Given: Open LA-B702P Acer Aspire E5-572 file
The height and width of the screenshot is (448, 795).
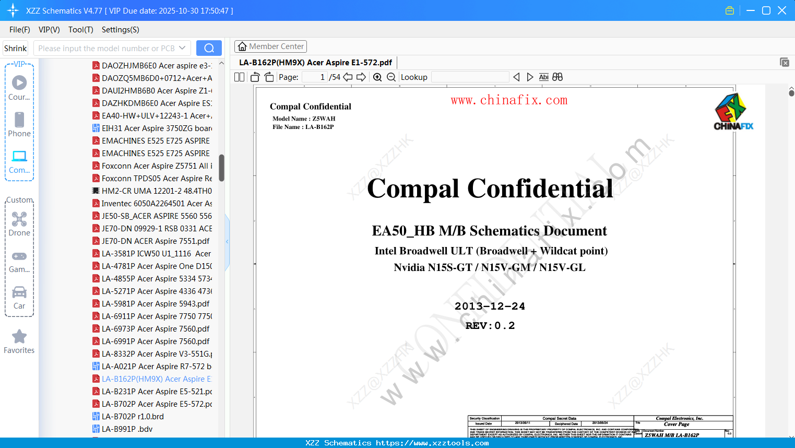Looking at the screenshot, I should tap(152, 404).
